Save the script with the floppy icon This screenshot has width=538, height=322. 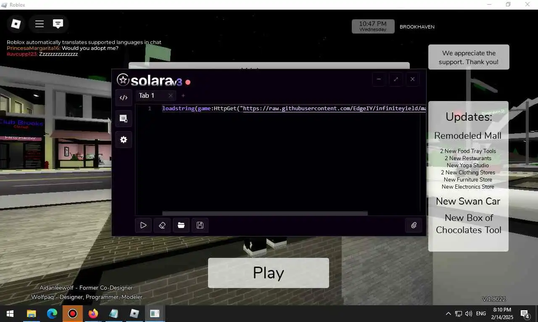200,225
